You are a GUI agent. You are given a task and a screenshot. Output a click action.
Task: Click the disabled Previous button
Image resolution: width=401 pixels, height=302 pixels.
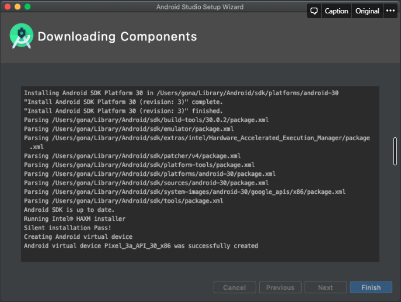click(x=280, y=287)
